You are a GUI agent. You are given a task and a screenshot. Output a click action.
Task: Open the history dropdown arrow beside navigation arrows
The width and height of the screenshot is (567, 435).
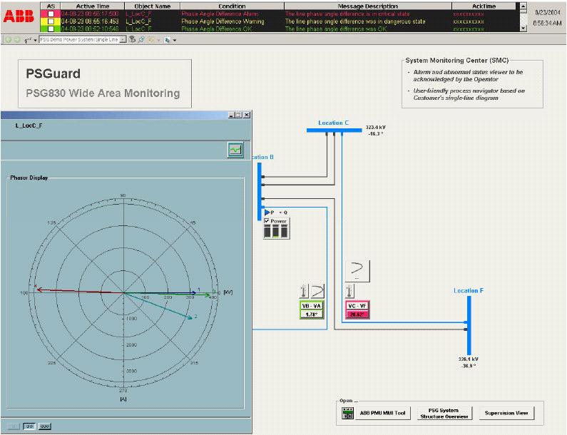[35, 40]
